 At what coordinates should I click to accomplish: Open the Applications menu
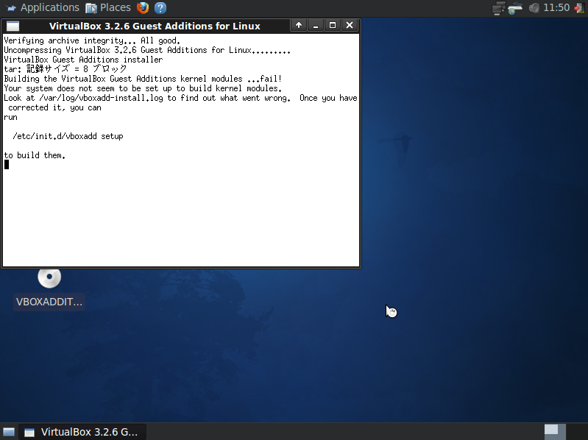click(x=43, y=8)
